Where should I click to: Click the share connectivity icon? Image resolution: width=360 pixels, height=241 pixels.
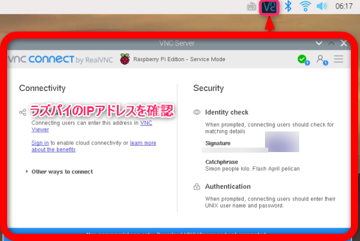point(23,112)
